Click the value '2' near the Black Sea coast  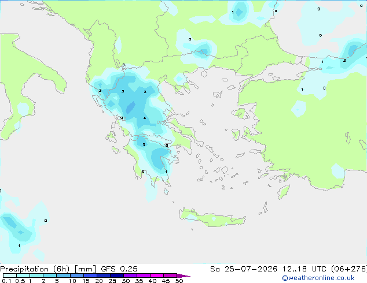(x=344, y=60)
